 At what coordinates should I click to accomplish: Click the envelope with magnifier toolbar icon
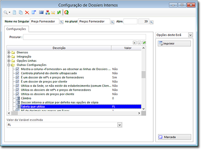pos(53,13)
